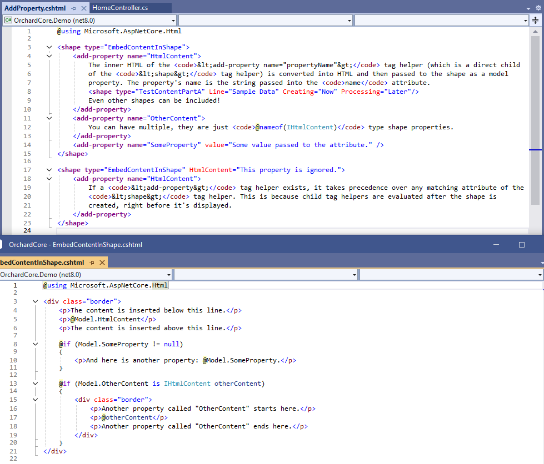
Task: Click closing </shape> tag on line 23
Action: point(73,223)
